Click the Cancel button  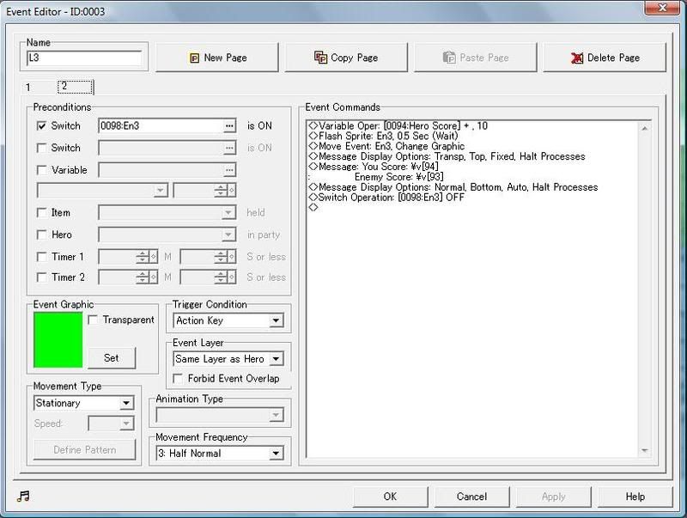(x=471, y=497)
